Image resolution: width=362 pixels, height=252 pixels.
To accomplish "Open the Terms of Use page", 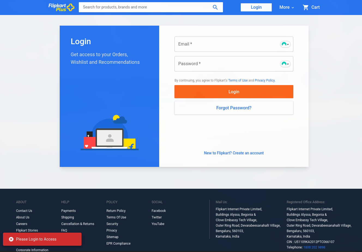I will click(x=238, y=80).
